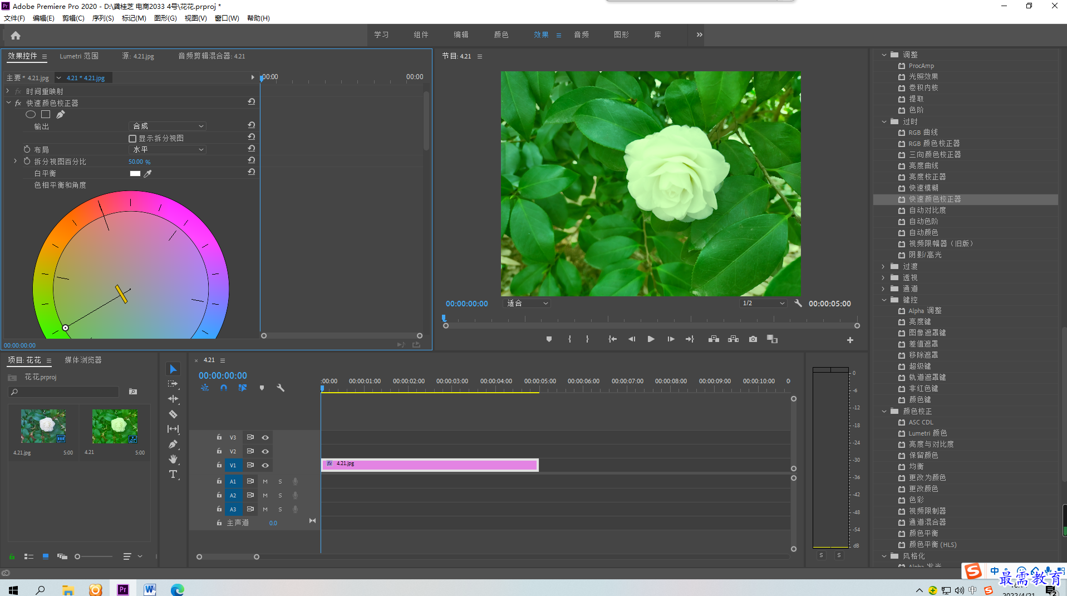The width and height of the screenshot is (1067, 596).
Task: Expand the 透视 effects folder
Action: pyautogui.click(x=884, y=277)
